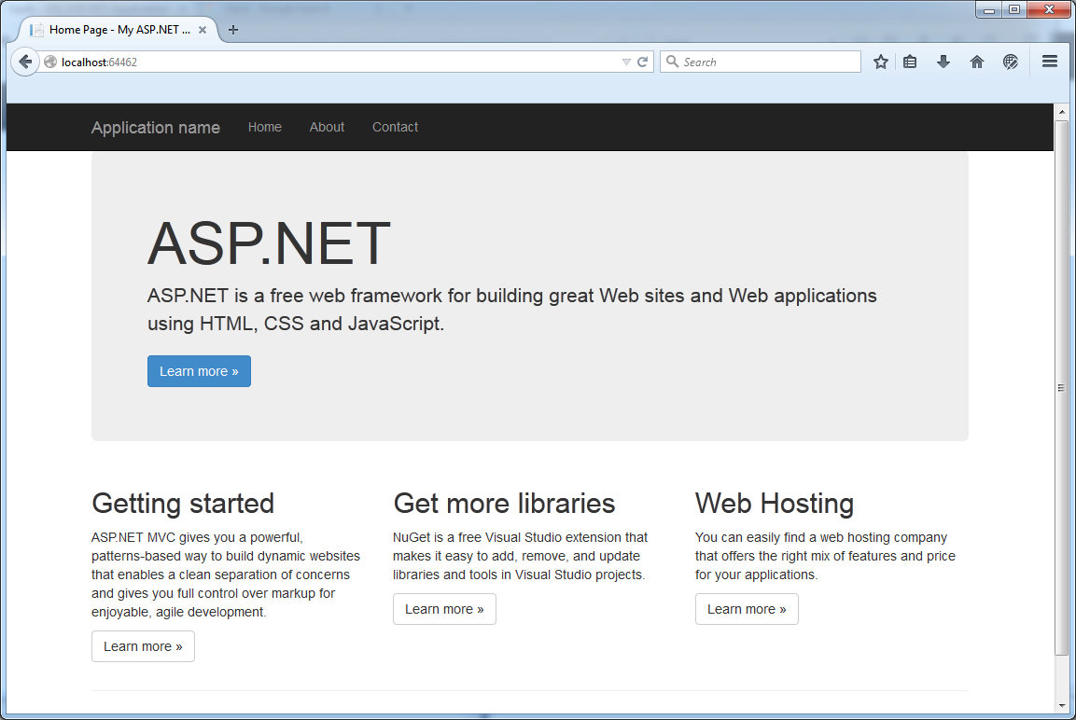Open the Downloads arrow icon
Screen dimensions: 1076x720
[x=943, y=62]
